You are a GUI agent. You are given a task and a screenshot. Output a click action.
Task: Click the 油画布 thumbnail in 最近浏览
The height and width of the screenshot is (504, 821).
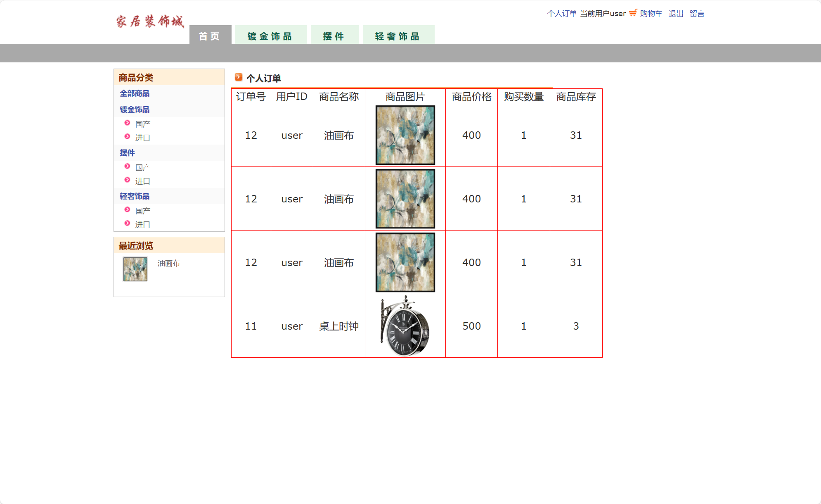135,269
